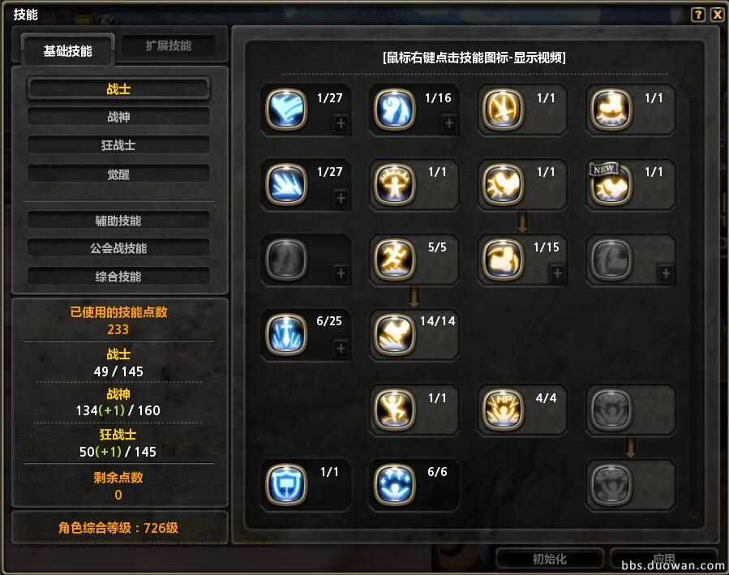
Task: Click the skill list scroll down arrow
Action: click(694, 514)
